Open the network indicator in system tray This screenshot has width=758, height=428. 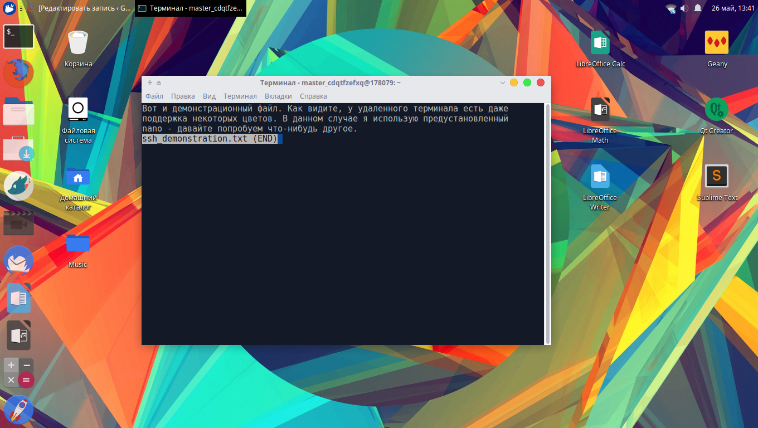[x=670, y=8]
